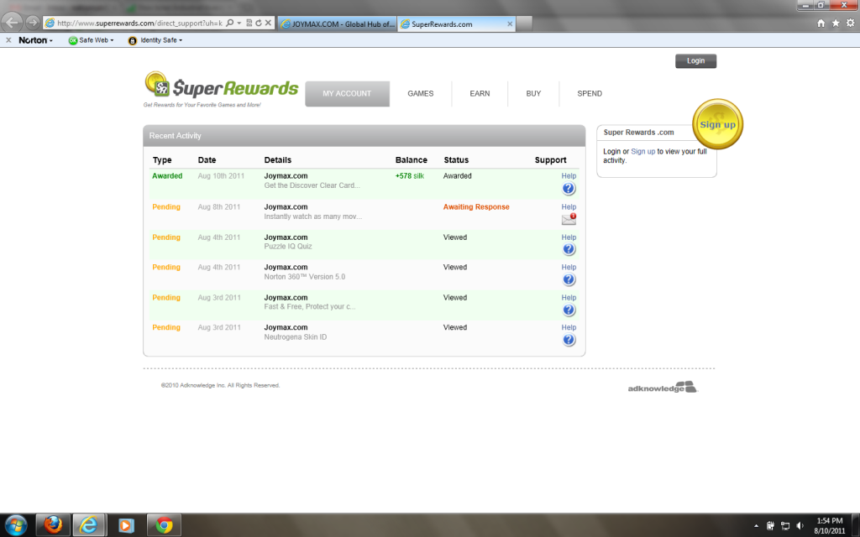Close the Norton toolbar with its X

tap(8, 40)
